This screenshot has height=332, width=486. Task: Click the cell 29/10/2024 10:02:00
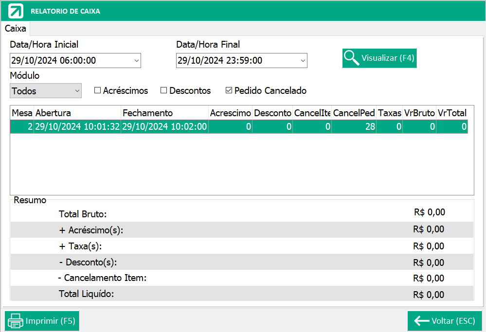pos(164,126)
